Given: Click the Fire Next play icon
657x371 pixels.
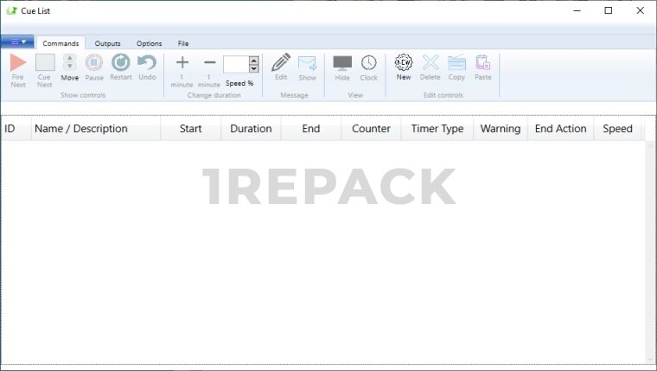Looking at the screenshot, I should 18,63.
